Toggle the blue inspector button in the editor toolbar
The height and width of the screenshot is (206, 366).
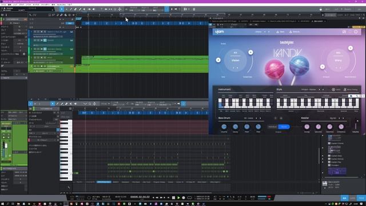pyautogui.click(x=30, y=104)
